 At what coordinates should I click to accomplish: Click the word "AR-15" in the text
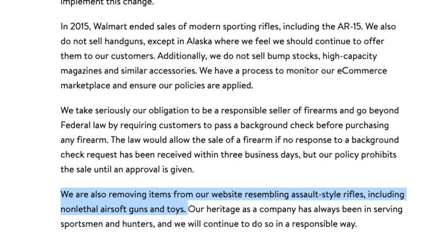pos(350,27)
